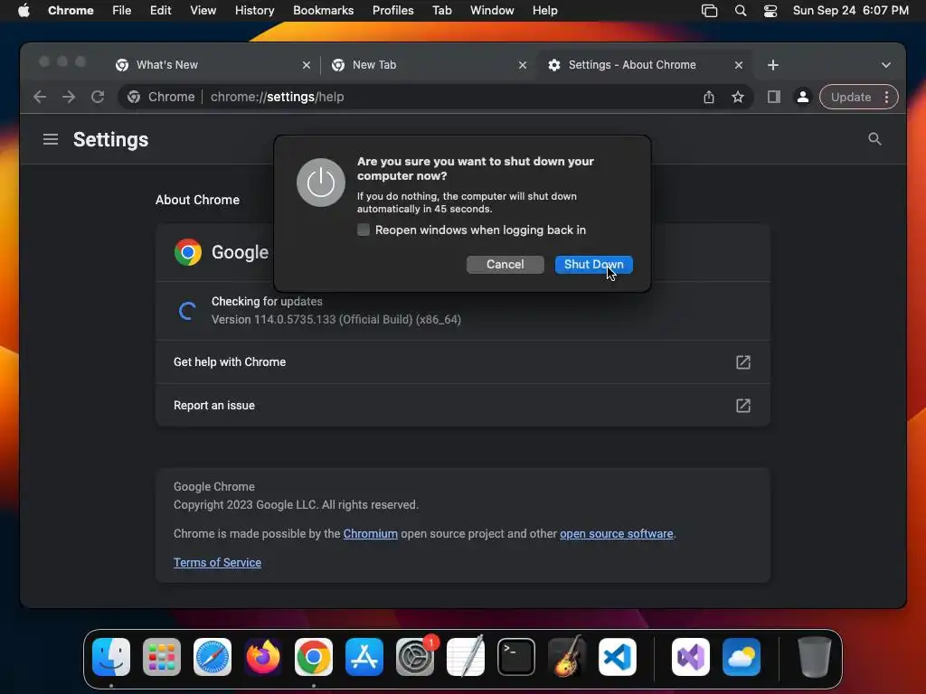
Task: Open Launchpad from the Dock
Action: coord(162,657)
